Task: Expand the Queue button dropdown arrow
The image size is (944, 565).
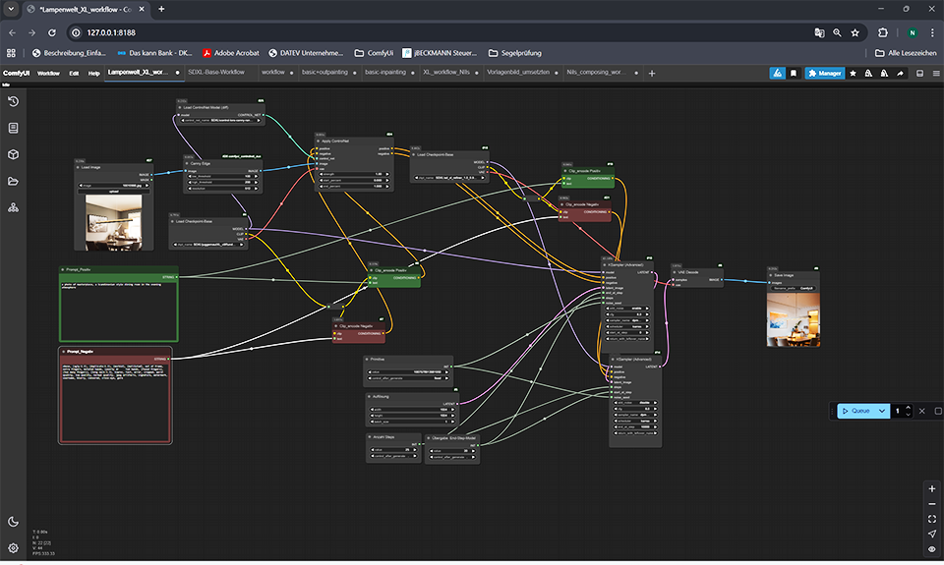Action: coord(882,411)
